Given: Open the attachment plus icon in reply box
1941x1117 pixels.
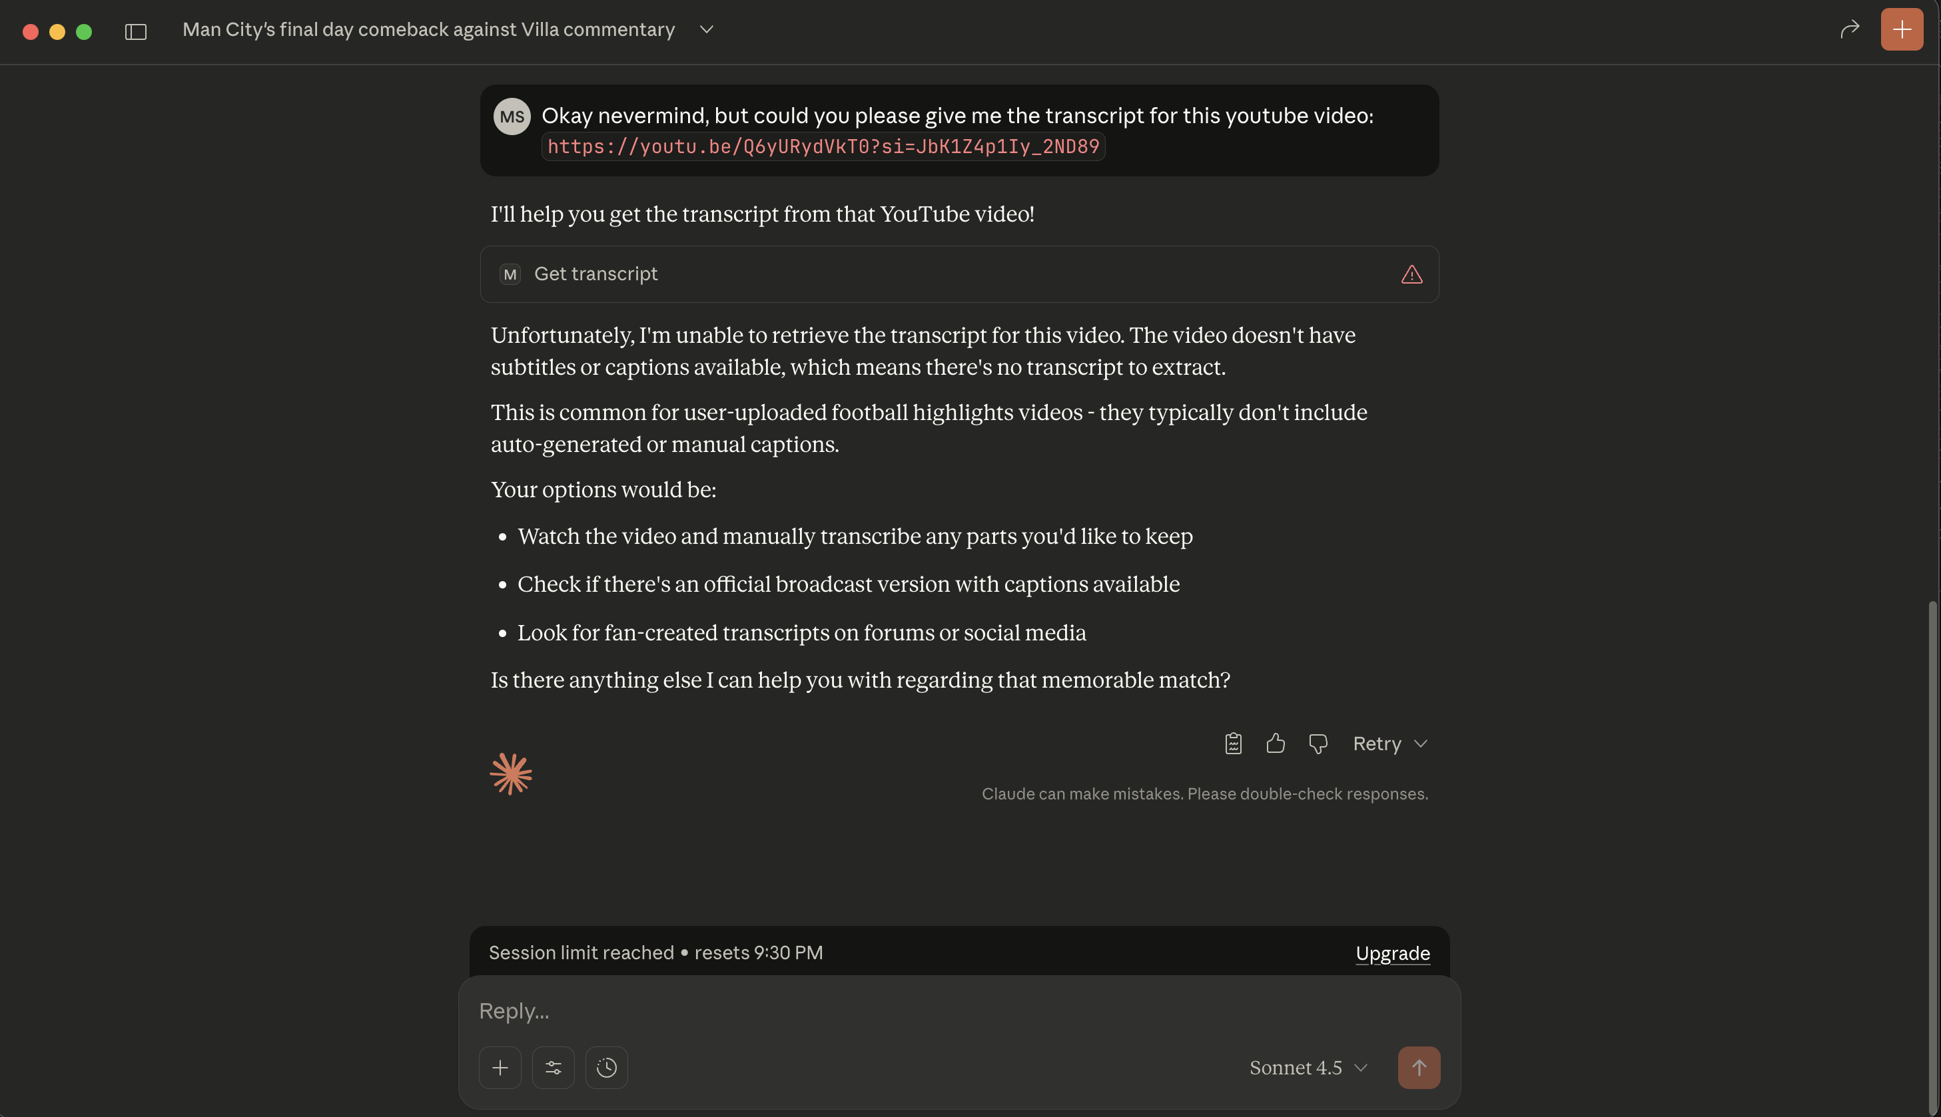Looking at the screenshot, I should click(x=500, y=1067).
